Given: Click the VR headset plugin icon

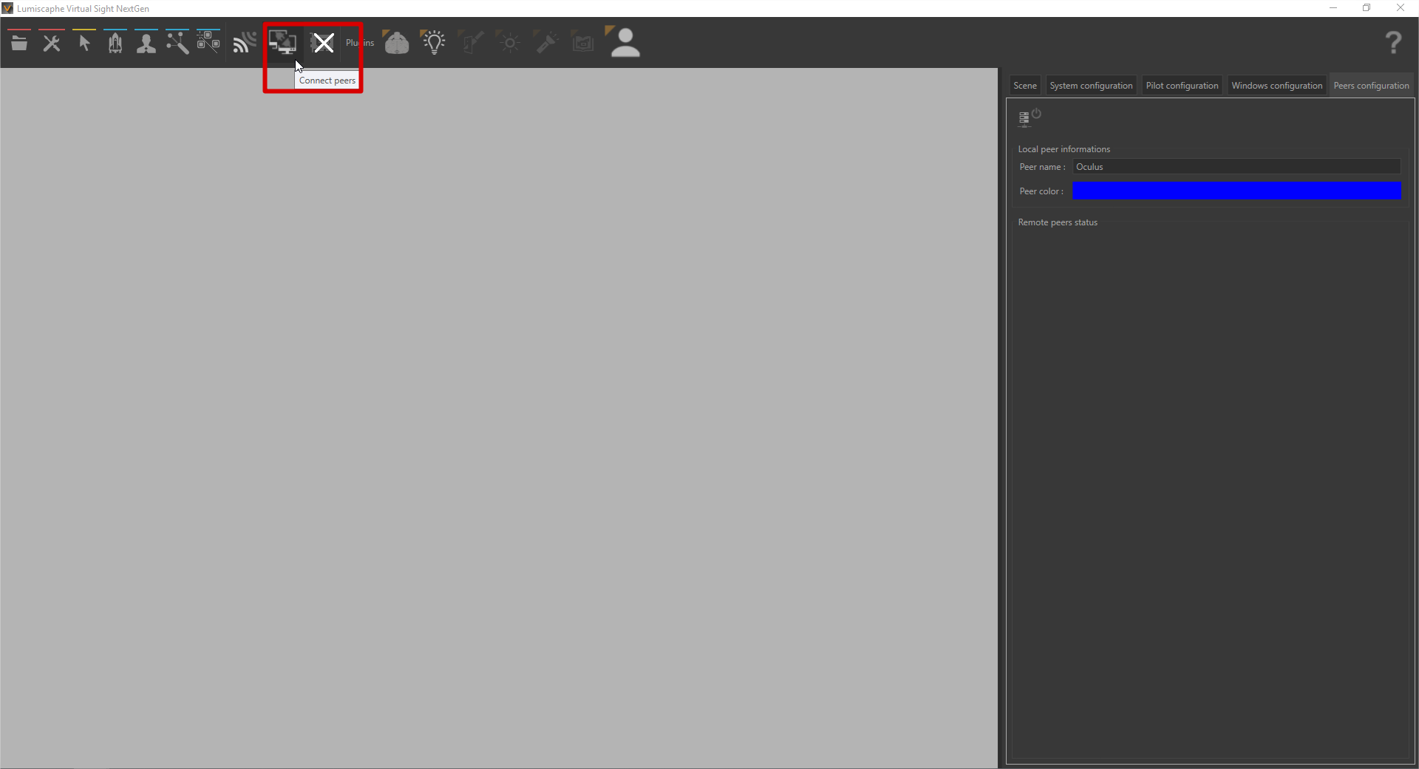Looking at the screenshot, I should (x=397, y=44).
